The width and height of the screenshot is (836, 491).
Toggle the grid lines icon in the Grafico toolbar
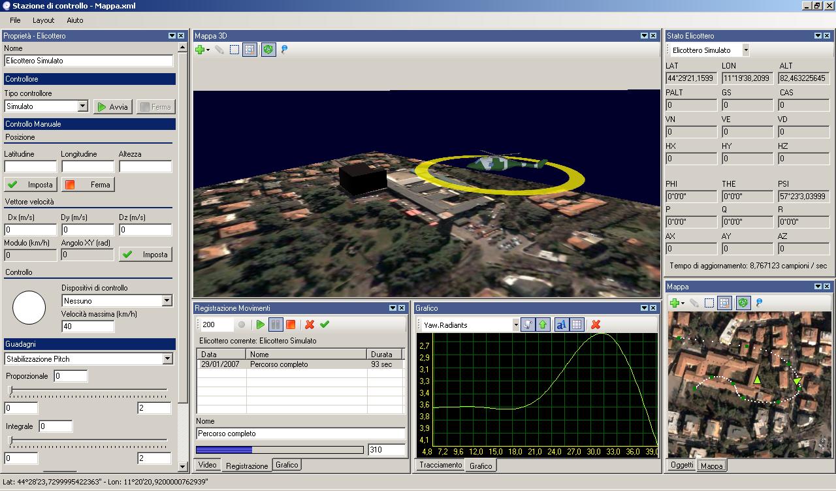[577, 325]
